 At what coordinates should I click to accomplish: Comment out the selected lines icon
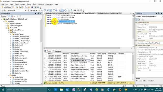click(x=69, y=10)
